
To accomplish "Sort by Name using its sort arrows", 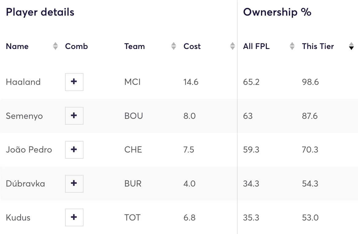I will click(55, 46).
